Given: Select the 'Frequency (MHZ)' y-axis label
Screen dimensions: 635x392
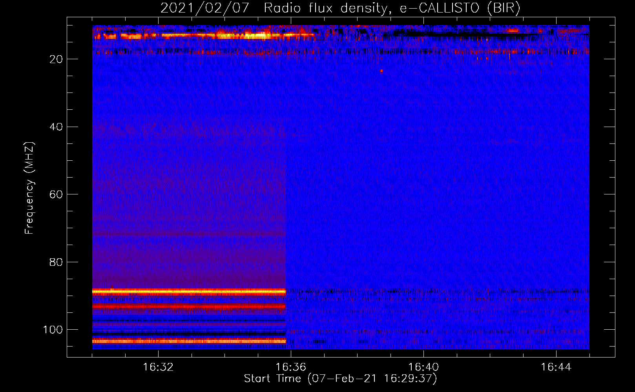Looking at the screenshot, I should (29, 188).
